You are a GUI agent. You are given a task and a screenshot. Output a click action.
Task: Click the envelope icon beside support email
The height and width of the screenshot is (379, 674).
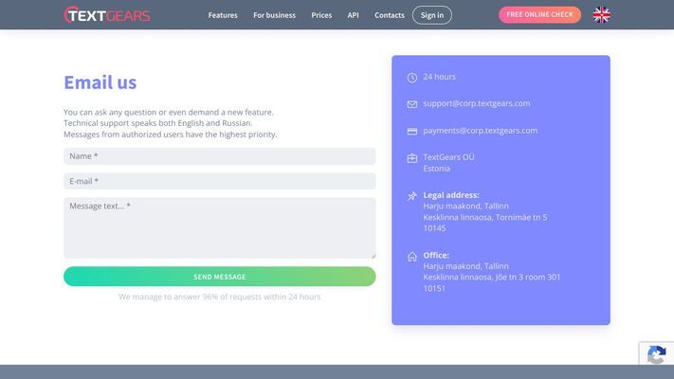tap(411, 104)
